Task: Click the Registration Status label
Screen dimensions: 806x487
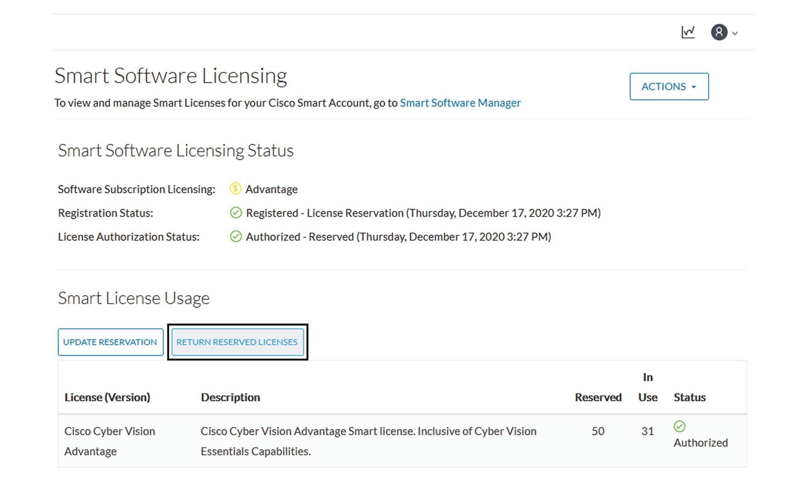Action: [x=105, y=213]
